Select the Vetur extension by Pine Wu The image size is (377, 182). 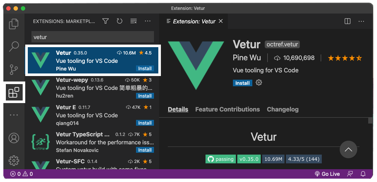pyautogui.click(x=93, y=60)
